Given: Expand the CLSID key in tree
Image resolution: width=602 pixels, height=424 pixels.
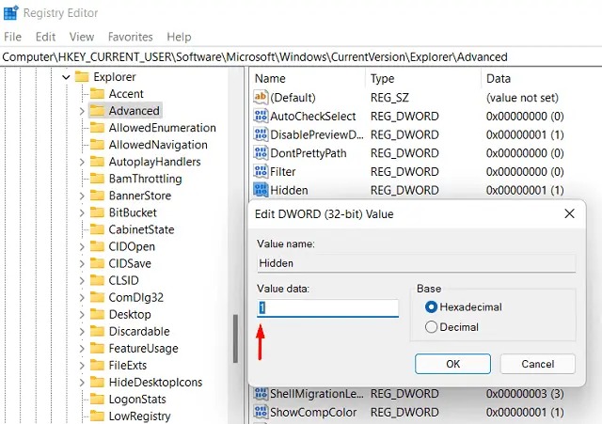Looking at the screenshot, I should click(x=82, y=280).
